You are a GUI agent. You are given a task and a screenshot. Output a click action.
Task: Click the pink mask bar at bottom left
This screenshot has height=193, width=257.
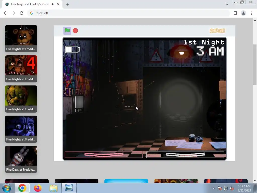pos(104,155)
